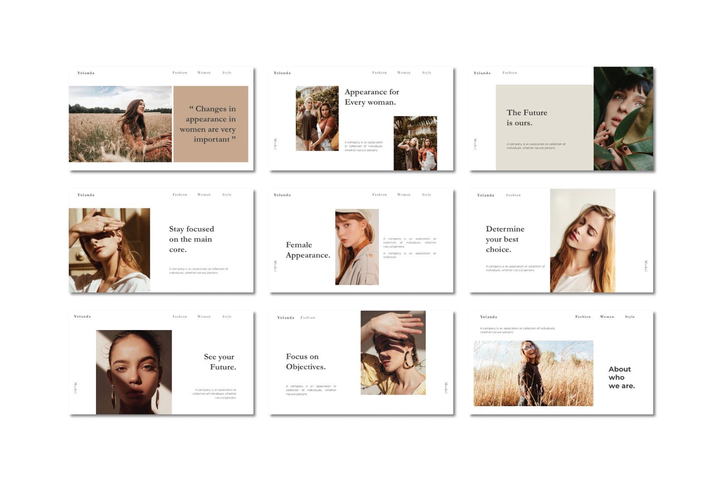The width and height of the screenshot is (722, 481).
Task: Click "Stay focused on the main core." heading
Action: [191, 239]
